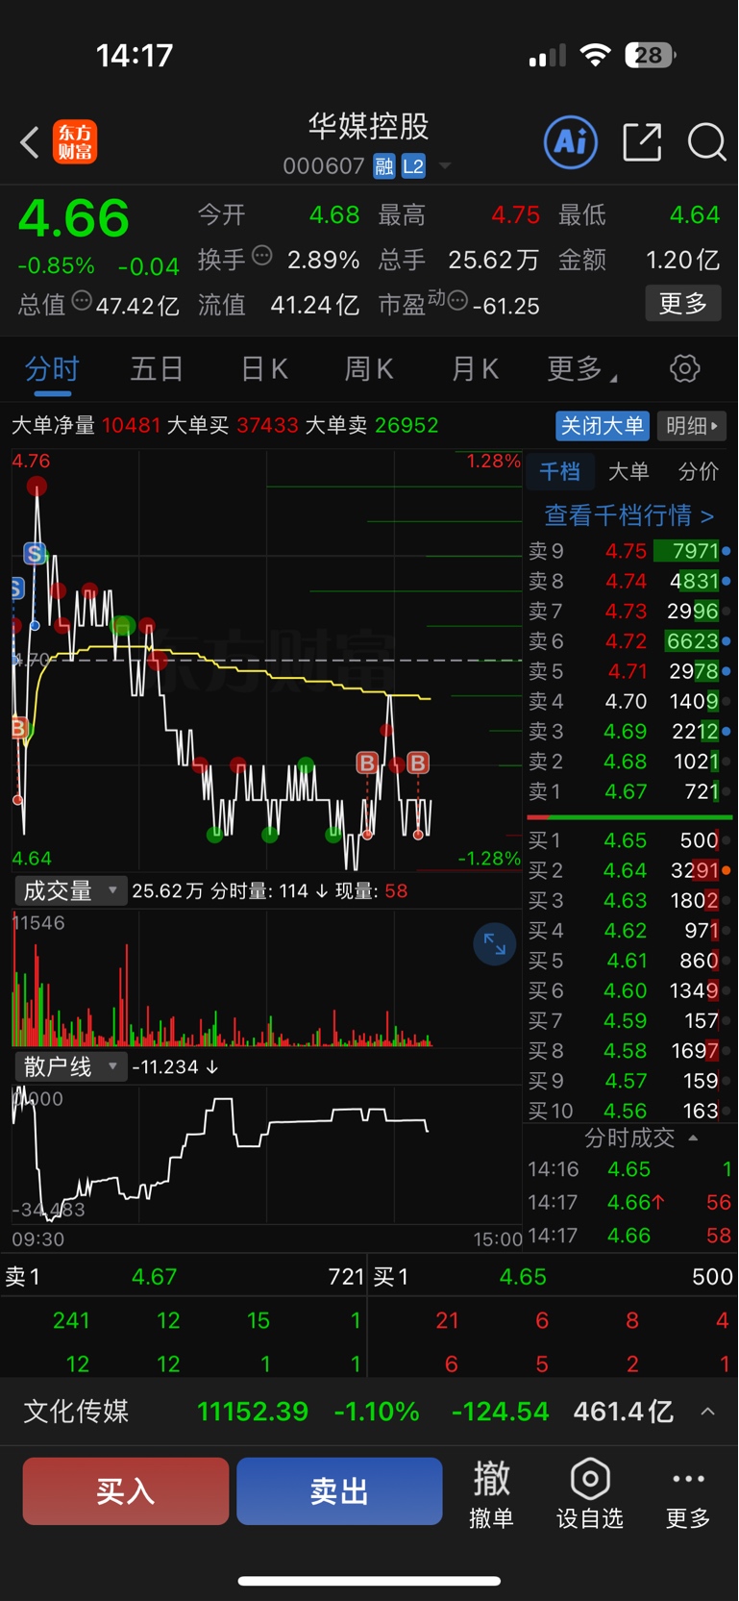This screenshot has height=1601, width=739.
Task: Tap the 换手 info smiley icon
Action: (x=261, y=256)
